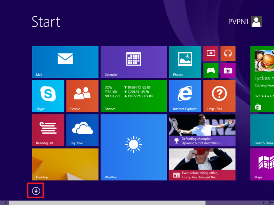
Task: Show all apps using the down arrow
Action: (36, 191)
